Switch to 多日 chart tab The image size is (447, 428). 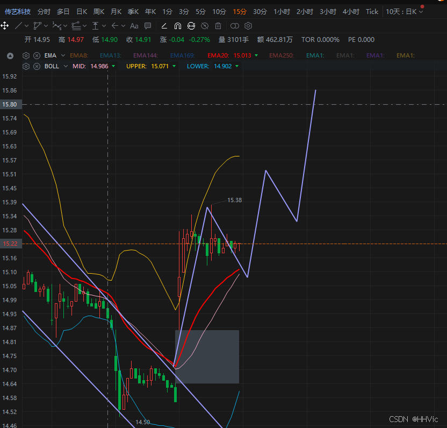point(63,12)
